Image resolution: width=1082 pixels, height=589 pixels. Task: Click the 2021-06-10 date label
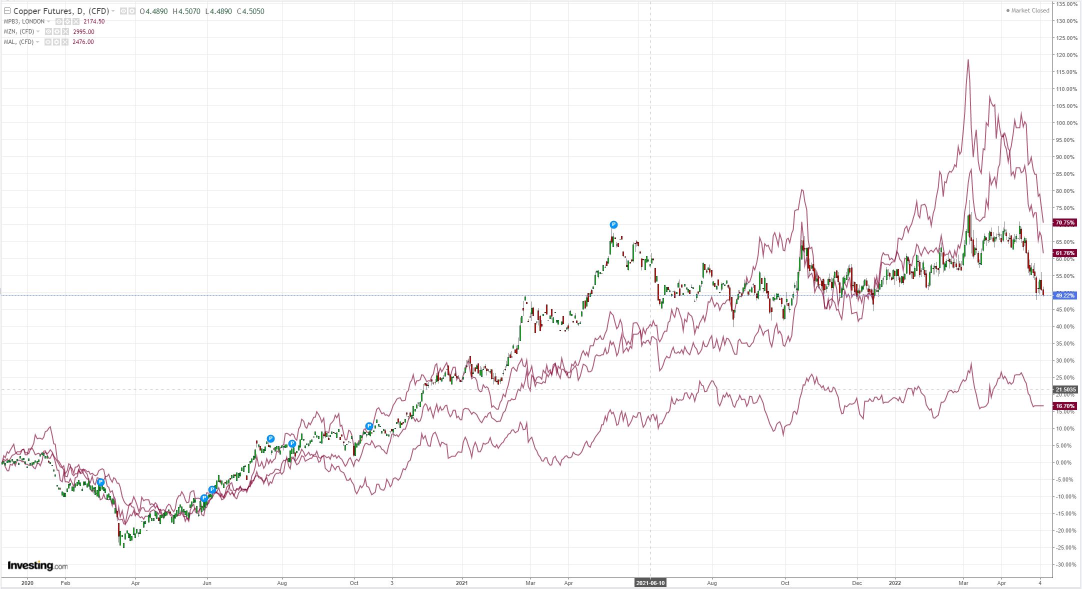(650, 583)
